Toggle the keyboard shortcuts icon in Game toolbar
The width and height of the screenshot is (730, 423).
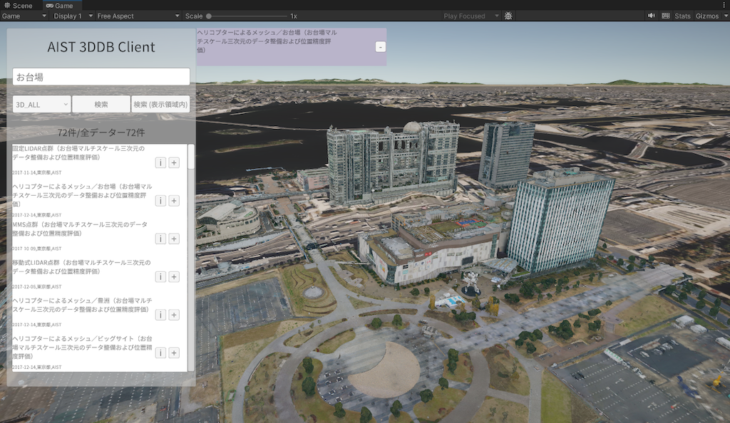[666, 16]
